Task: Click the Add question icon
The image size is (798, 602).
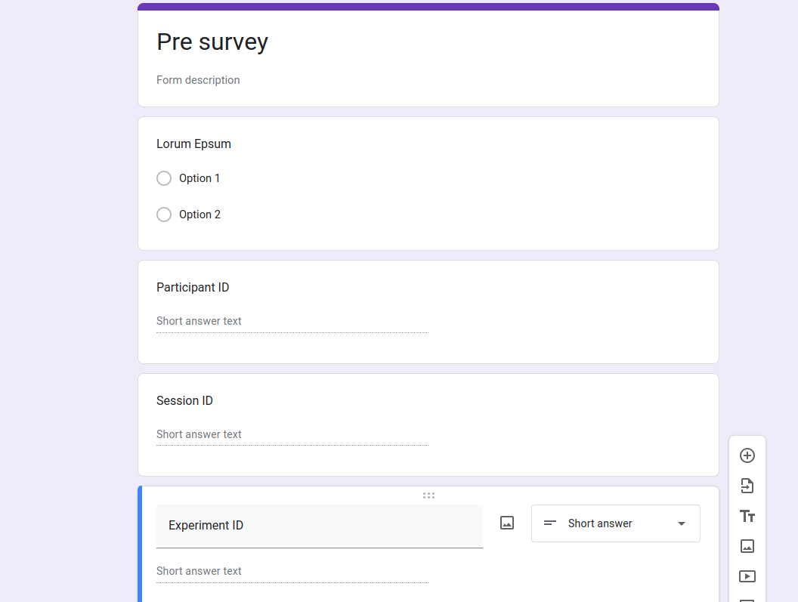Action: [x=747, y=455]
